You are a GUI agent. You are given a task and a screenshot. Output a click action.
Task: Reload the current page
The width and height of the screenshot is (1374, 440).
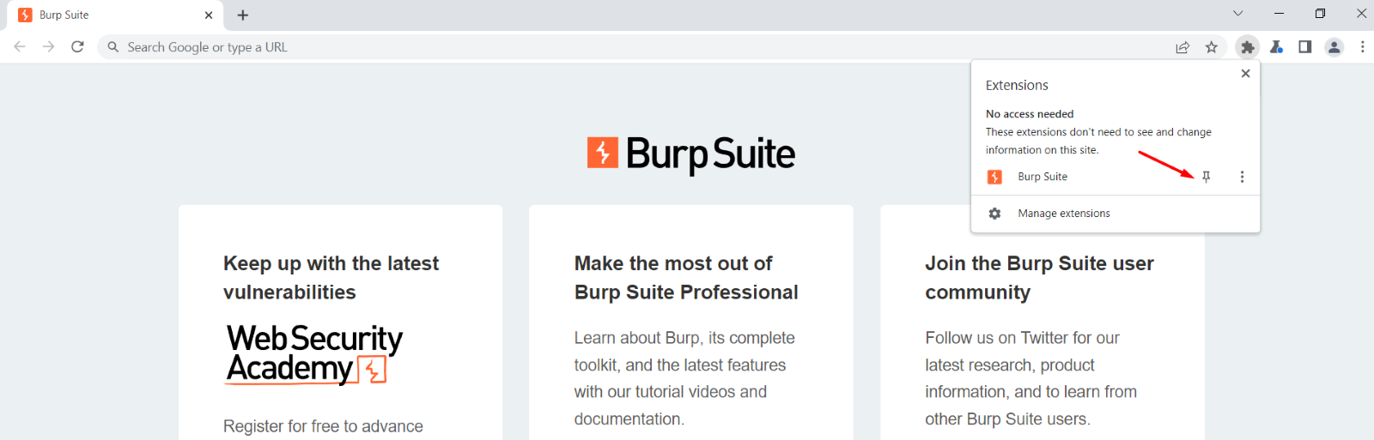pyautogui.click(x=77, y=47)
